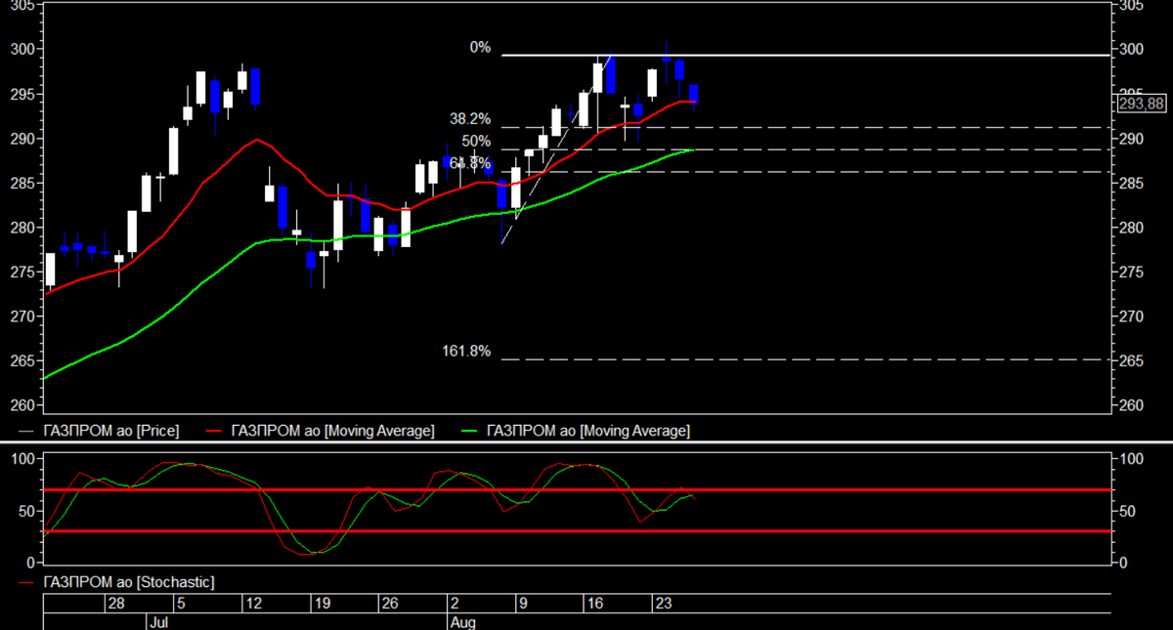The image size is (1173, 630).
Task: Click the red moving average legend line swatch
Action: (x=215, y=431)
